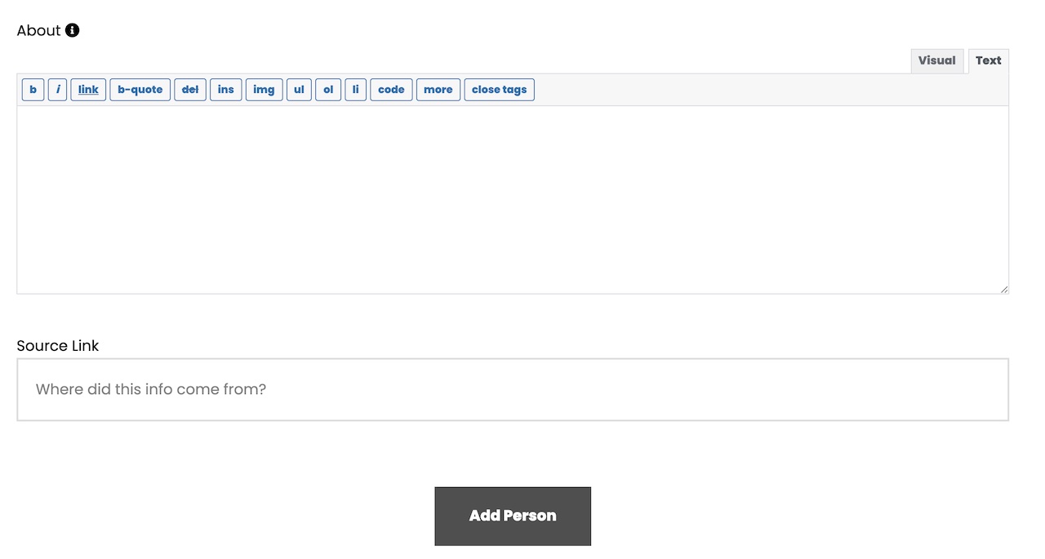1045x559 pixels.
Task: Click the text area resize handle
Action: [1003, 289]
